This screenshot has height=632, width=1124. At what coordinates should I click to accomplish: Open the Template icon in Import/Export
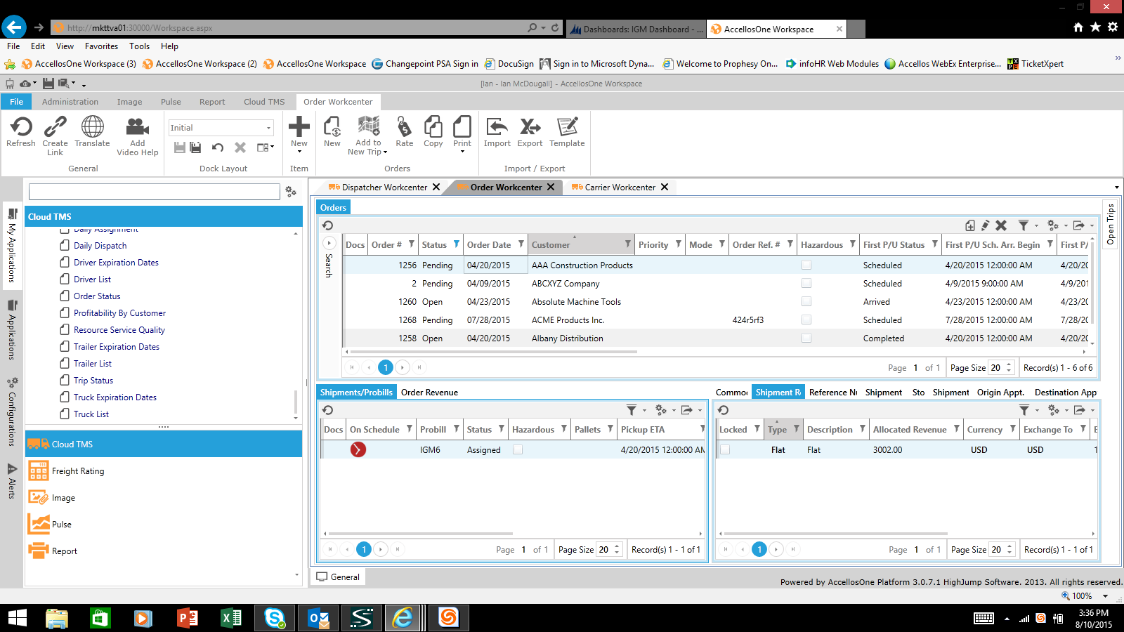tap(566, 129)
